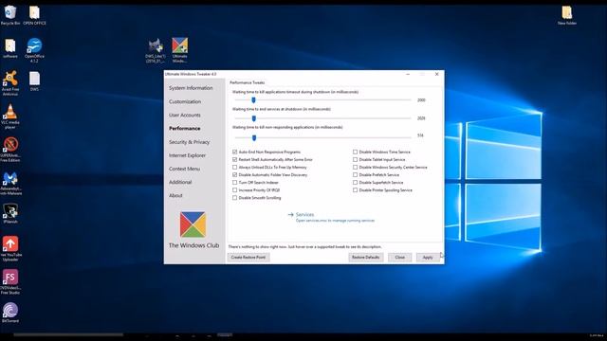Viewport: 607px width, 341px height.
Task: Go to Security & Privacy section
Action: (x=190, y=142)
